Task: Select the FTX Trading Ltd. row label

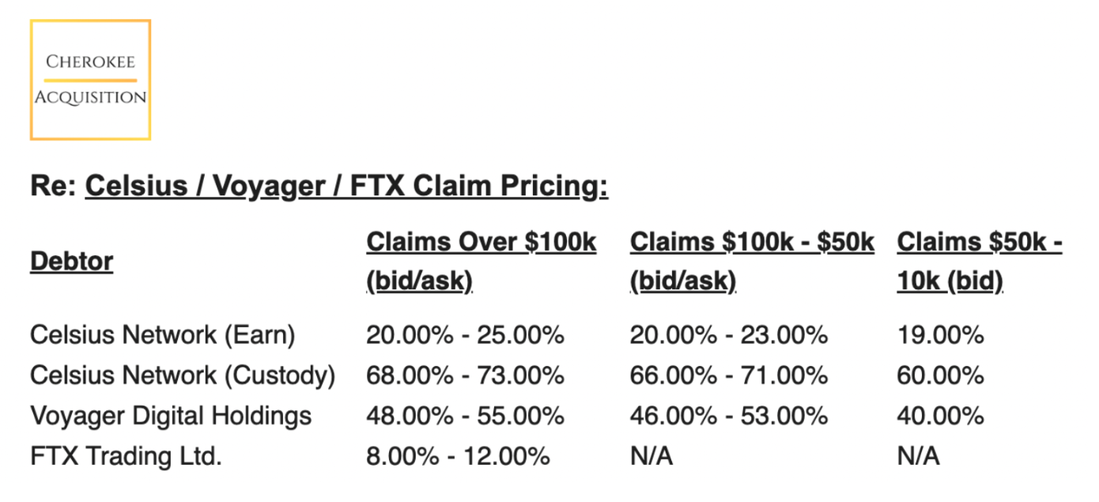Action: [x=127, y=456]
